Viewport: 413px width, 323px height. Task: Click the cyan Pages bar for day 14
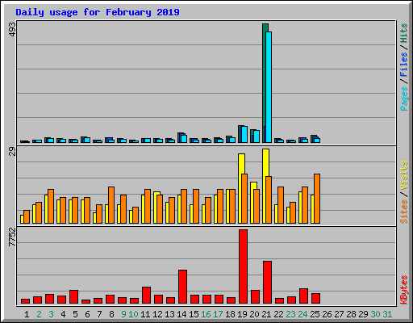pos(184,139)
